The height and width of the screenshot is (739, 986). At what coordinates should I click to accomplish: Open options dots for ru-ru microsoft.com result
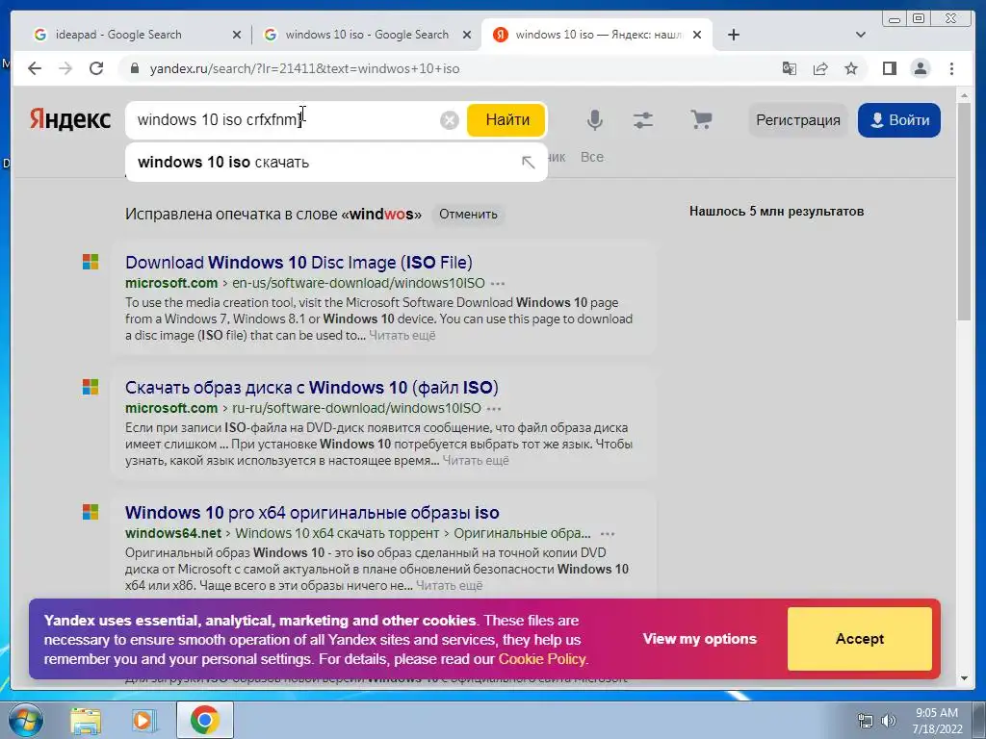point(494,408)
